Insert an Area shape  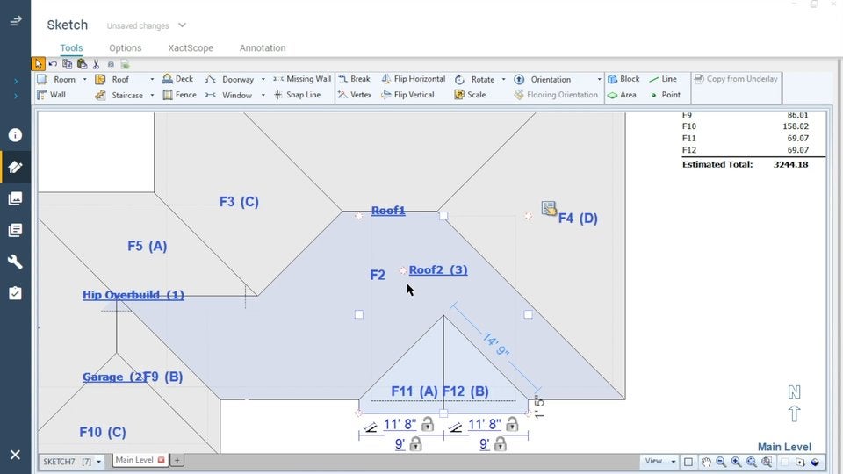coord(622,95)
